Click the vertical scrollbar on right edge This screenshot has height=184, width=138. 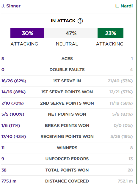137,82
